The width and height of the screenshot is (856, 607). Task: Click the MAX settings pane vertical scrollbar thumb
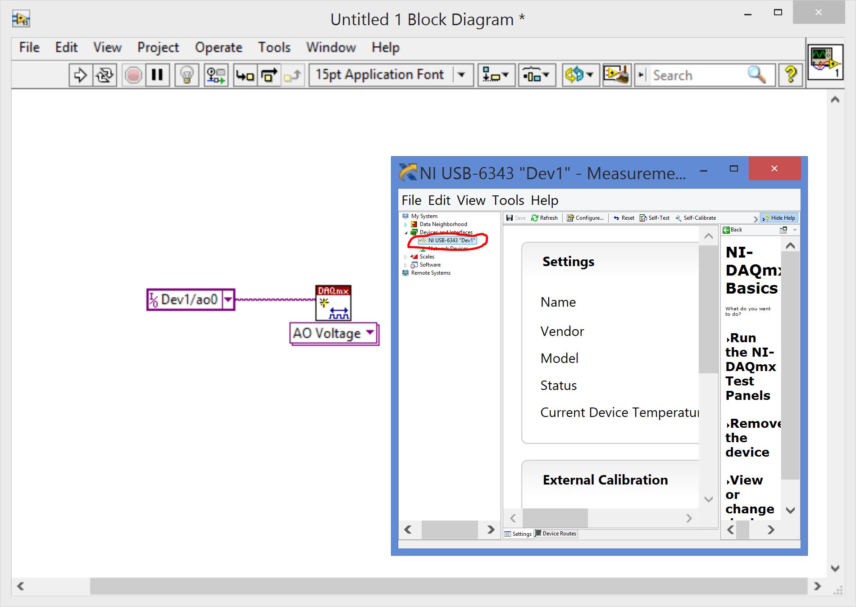tap(708, 309)
